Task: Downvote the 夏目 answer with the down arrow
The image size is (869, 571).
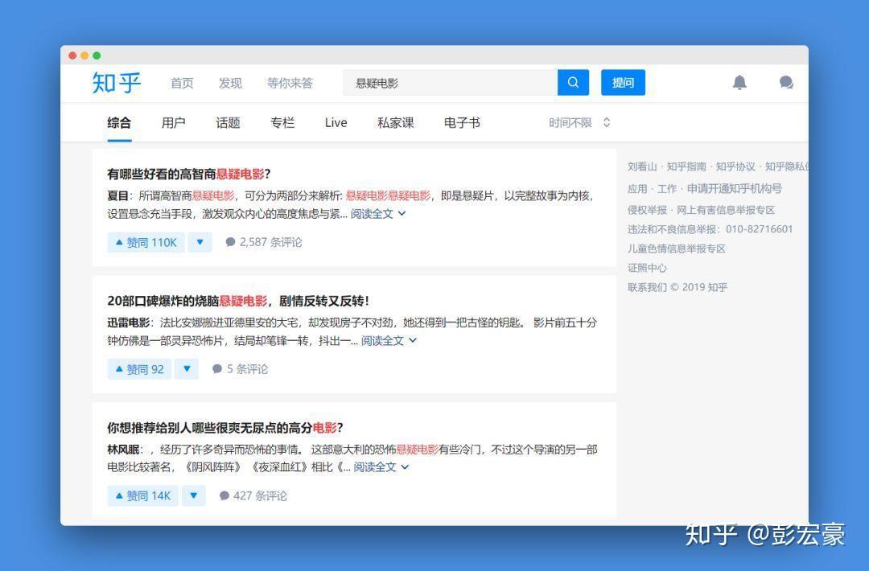Action: (200, 242)
